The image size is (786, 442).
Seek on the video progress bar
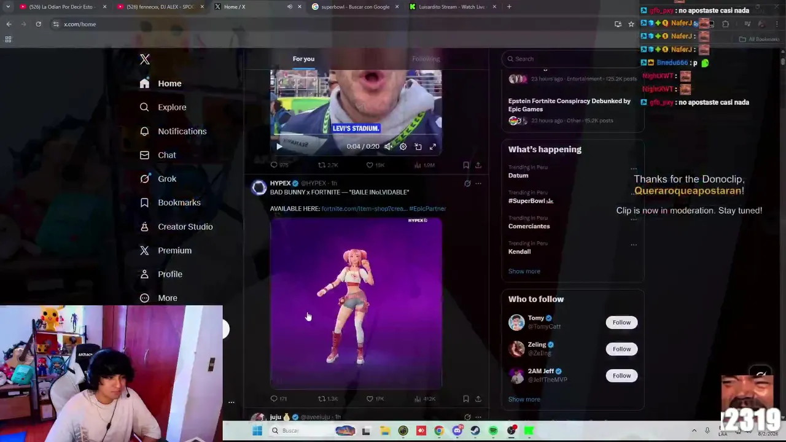coord(356,134)
